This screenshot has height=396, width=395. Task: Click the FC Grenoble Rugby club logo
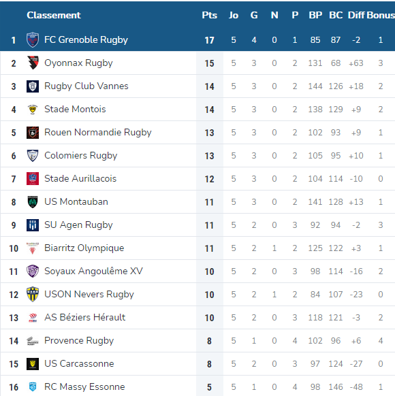coord(33,40)
